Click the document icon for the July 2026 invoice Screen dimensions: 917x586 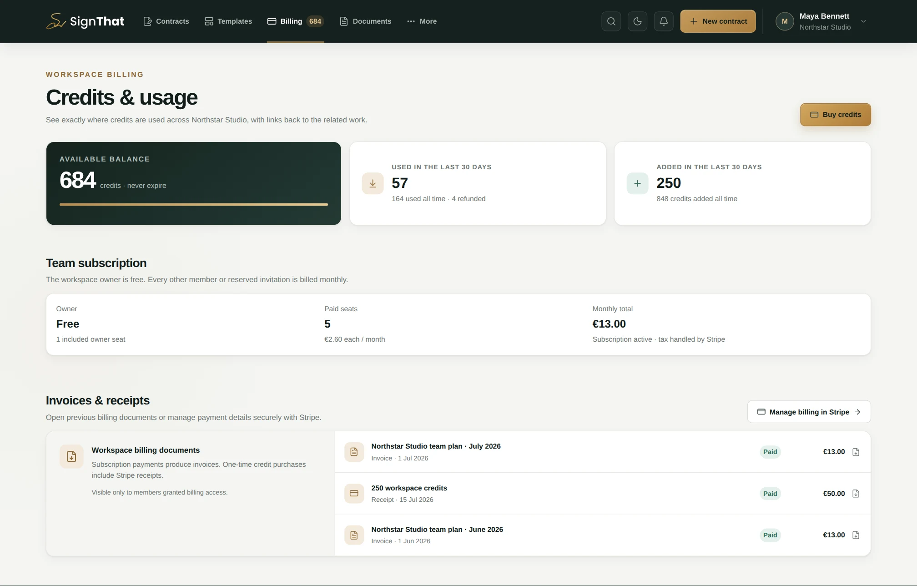354,452
